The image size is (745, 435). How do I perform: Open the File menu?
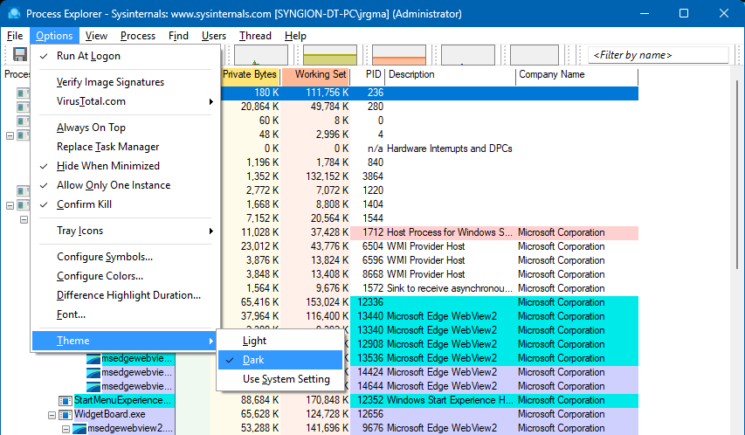(x=15, y=36)
